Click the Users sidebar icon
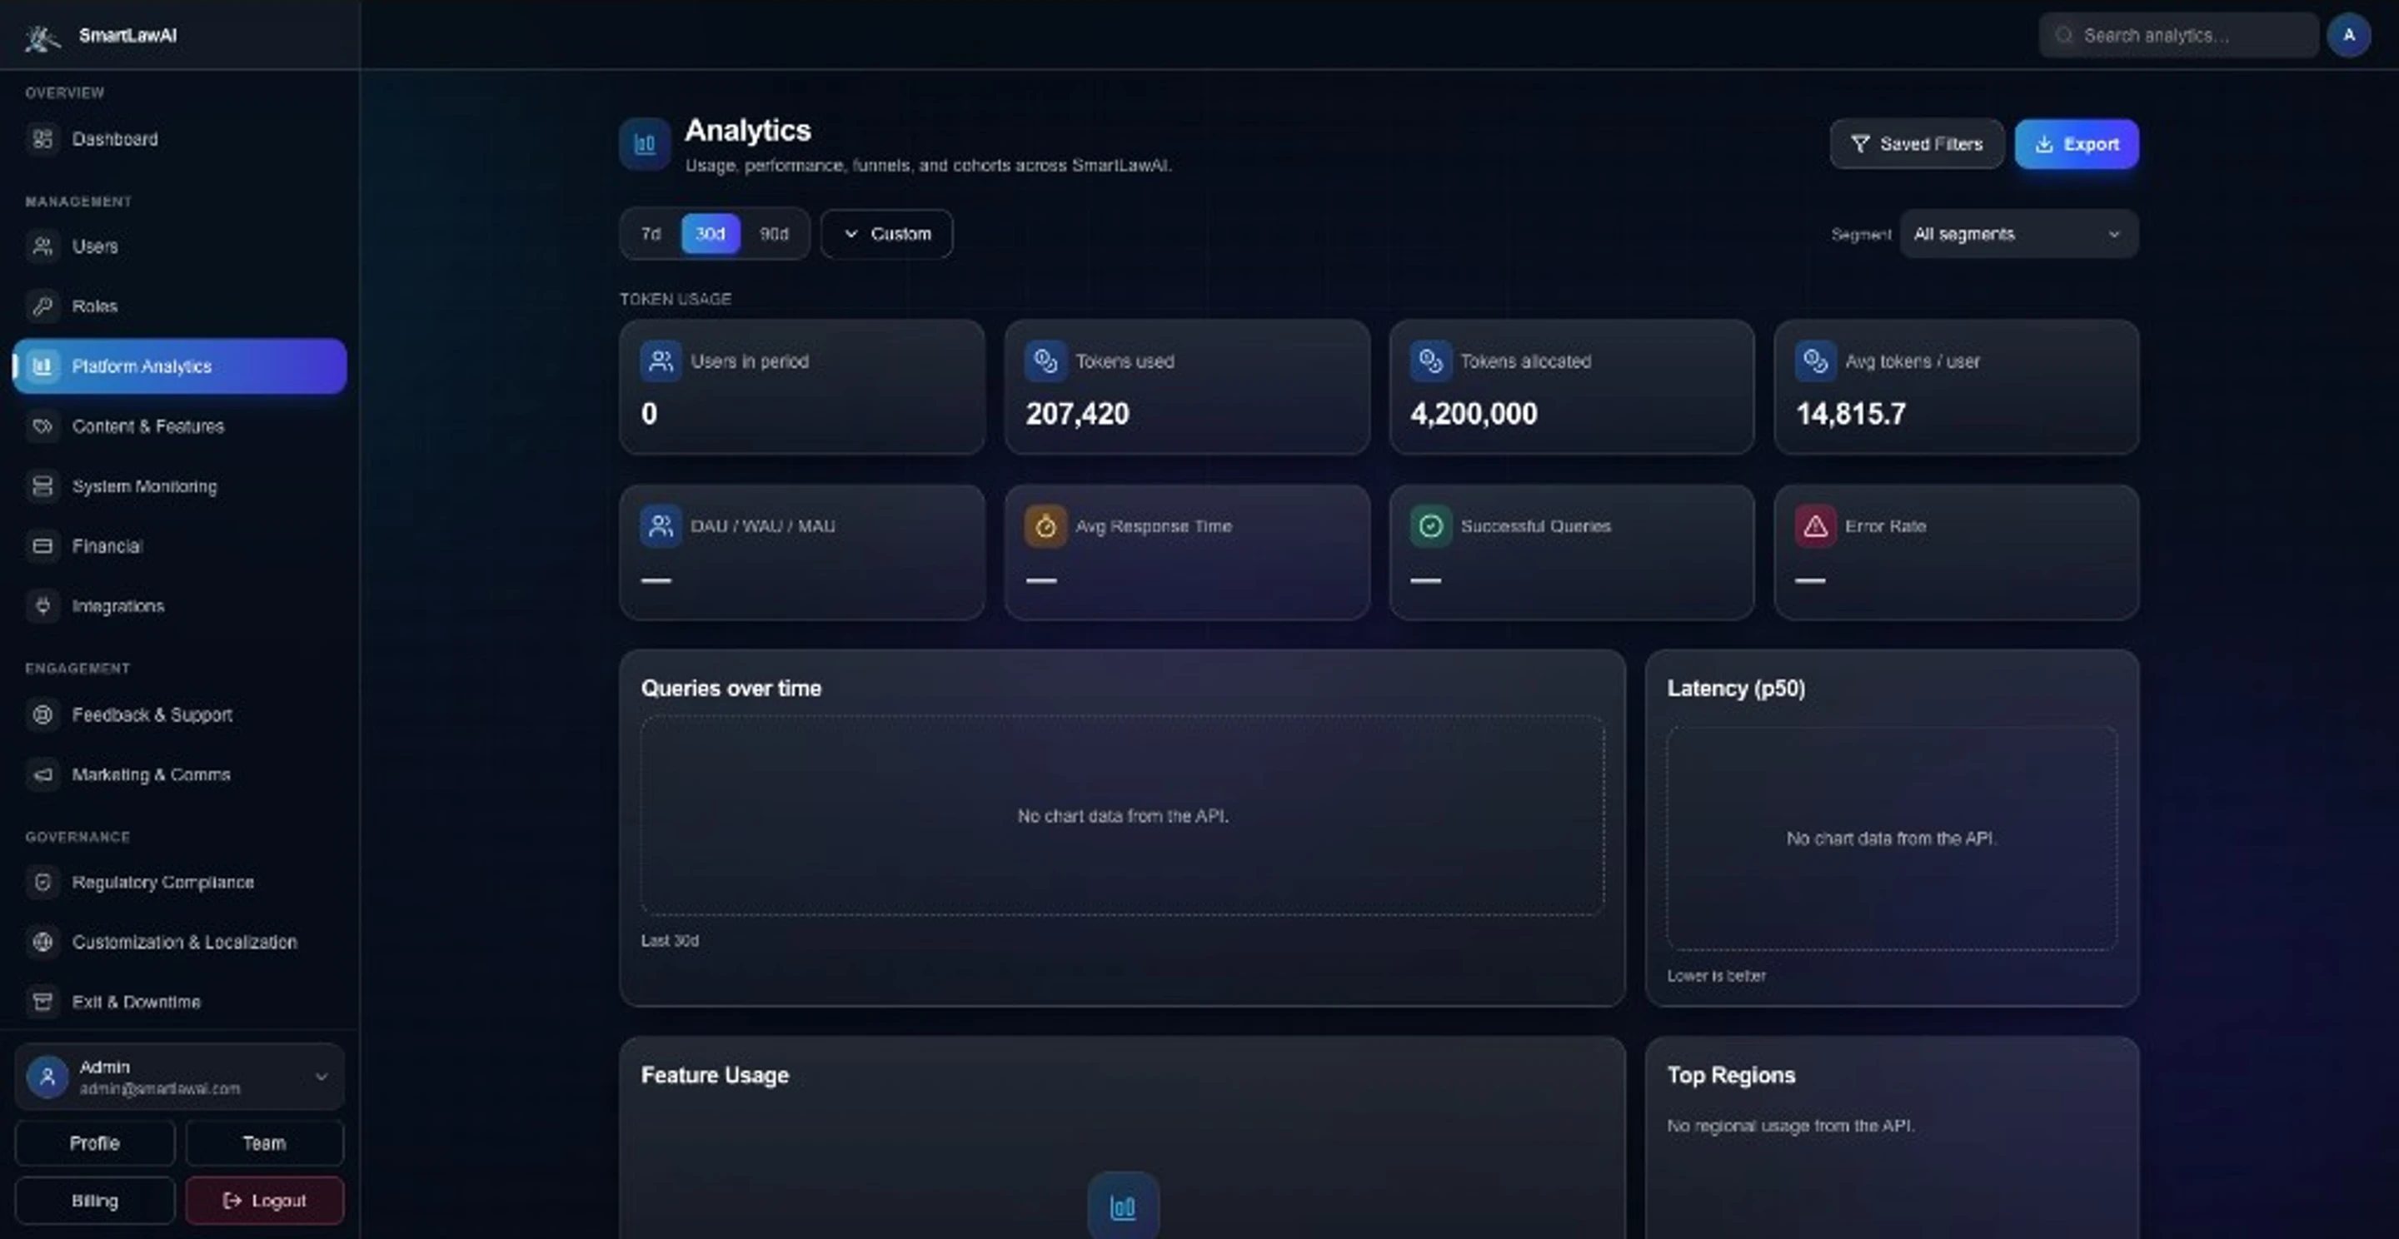 42,246
